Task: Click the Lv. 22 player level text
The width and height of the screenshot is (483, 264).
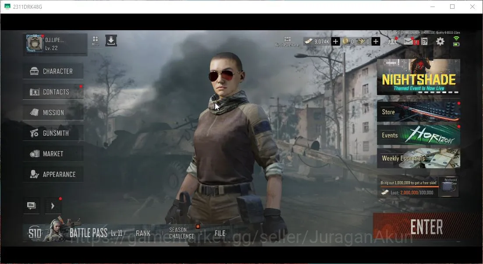Action: [51, 48]
